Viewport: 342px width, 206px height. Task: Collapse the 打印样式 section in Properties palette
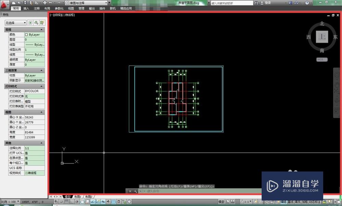[41, 86]
